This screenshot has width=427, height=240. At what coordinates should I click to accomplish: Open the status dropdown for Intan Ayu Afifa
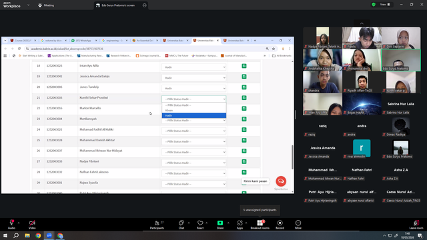click(193, 67)
